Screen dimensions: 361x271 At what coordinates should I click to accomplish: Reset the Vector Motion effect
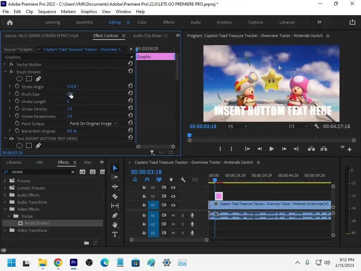coord(130,64)
